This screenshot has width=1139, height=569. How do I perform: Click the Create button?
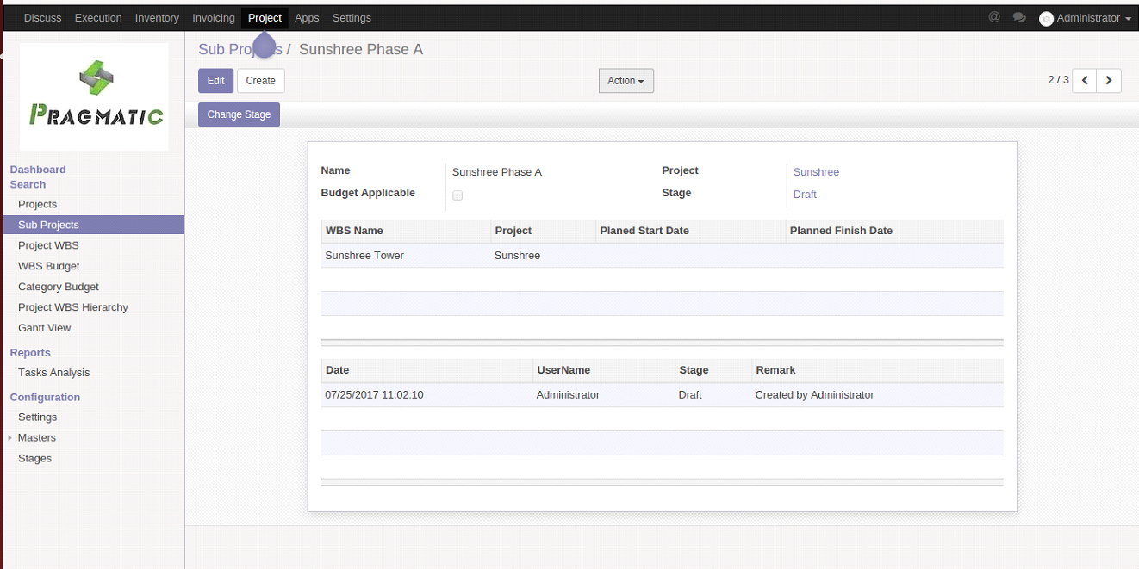(260, 81)
